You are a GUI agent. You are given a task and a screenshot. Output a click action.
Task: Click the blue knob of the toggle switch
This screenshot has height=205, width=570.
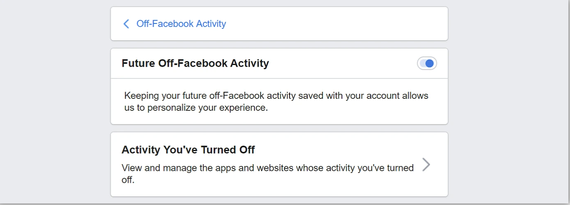pyautogui.click(x=430, y=63)
